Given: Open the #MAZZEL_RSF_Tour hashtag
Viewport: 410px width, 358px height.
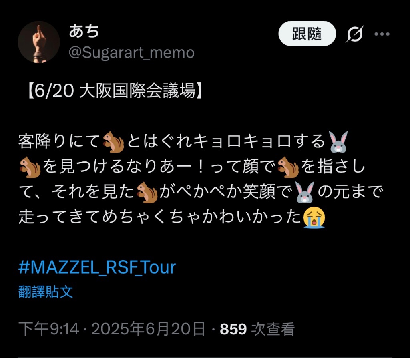Looking at the screenshot, I should [97, 267].
